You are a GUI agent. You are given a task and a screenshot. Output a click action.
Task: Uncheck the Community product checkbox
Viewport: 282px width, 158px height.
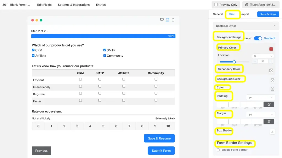pos(104,56)
